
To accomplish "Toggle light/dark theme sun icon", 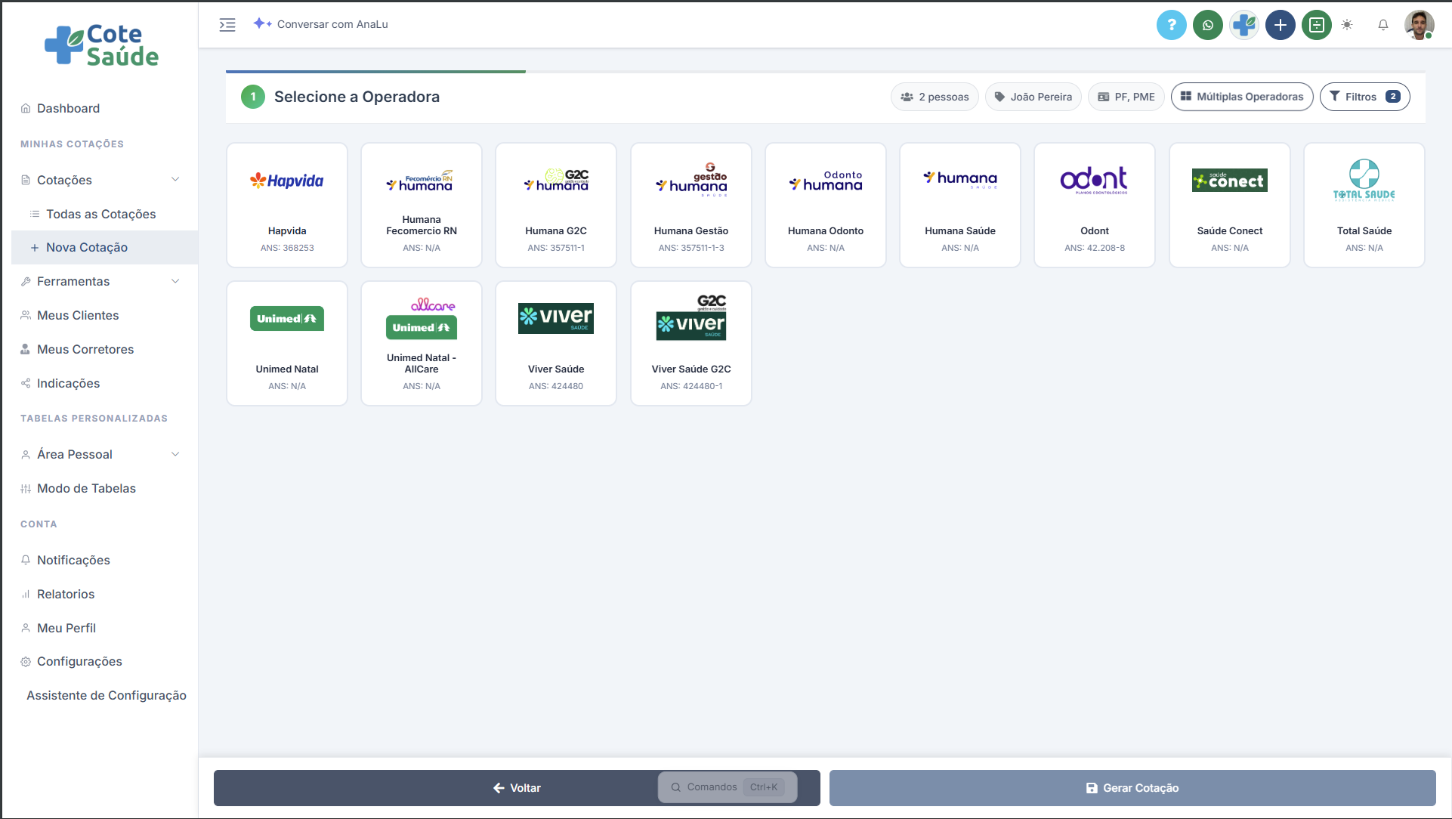I will point(1347,25).
